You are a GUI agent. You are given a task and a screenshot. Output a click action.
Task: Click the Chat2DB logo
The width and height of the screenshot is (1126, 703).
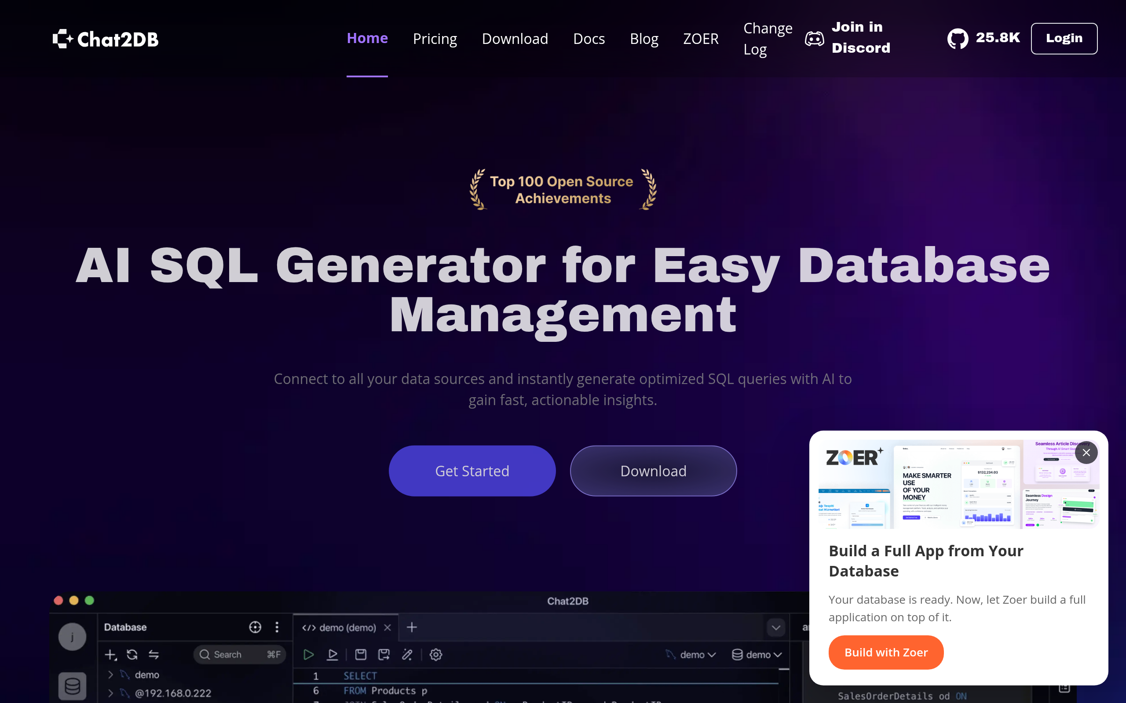[106, 39]
